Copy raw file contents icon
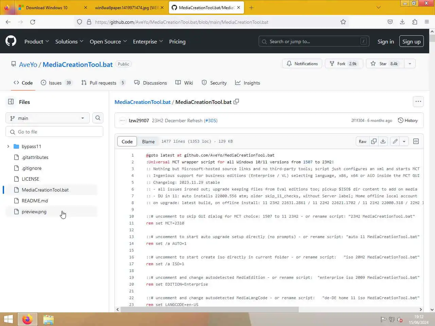Screen dimensions: 435x326 point(374,141)
